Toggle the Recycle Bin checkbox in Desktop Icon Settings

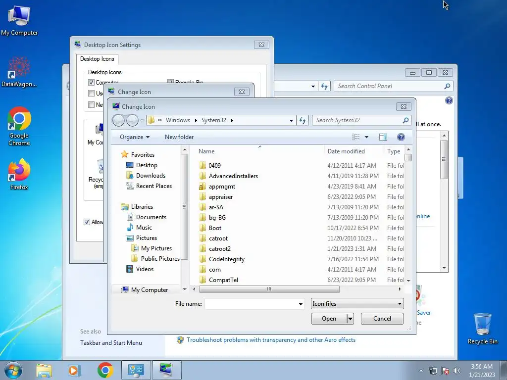click(x=170, y=82)
